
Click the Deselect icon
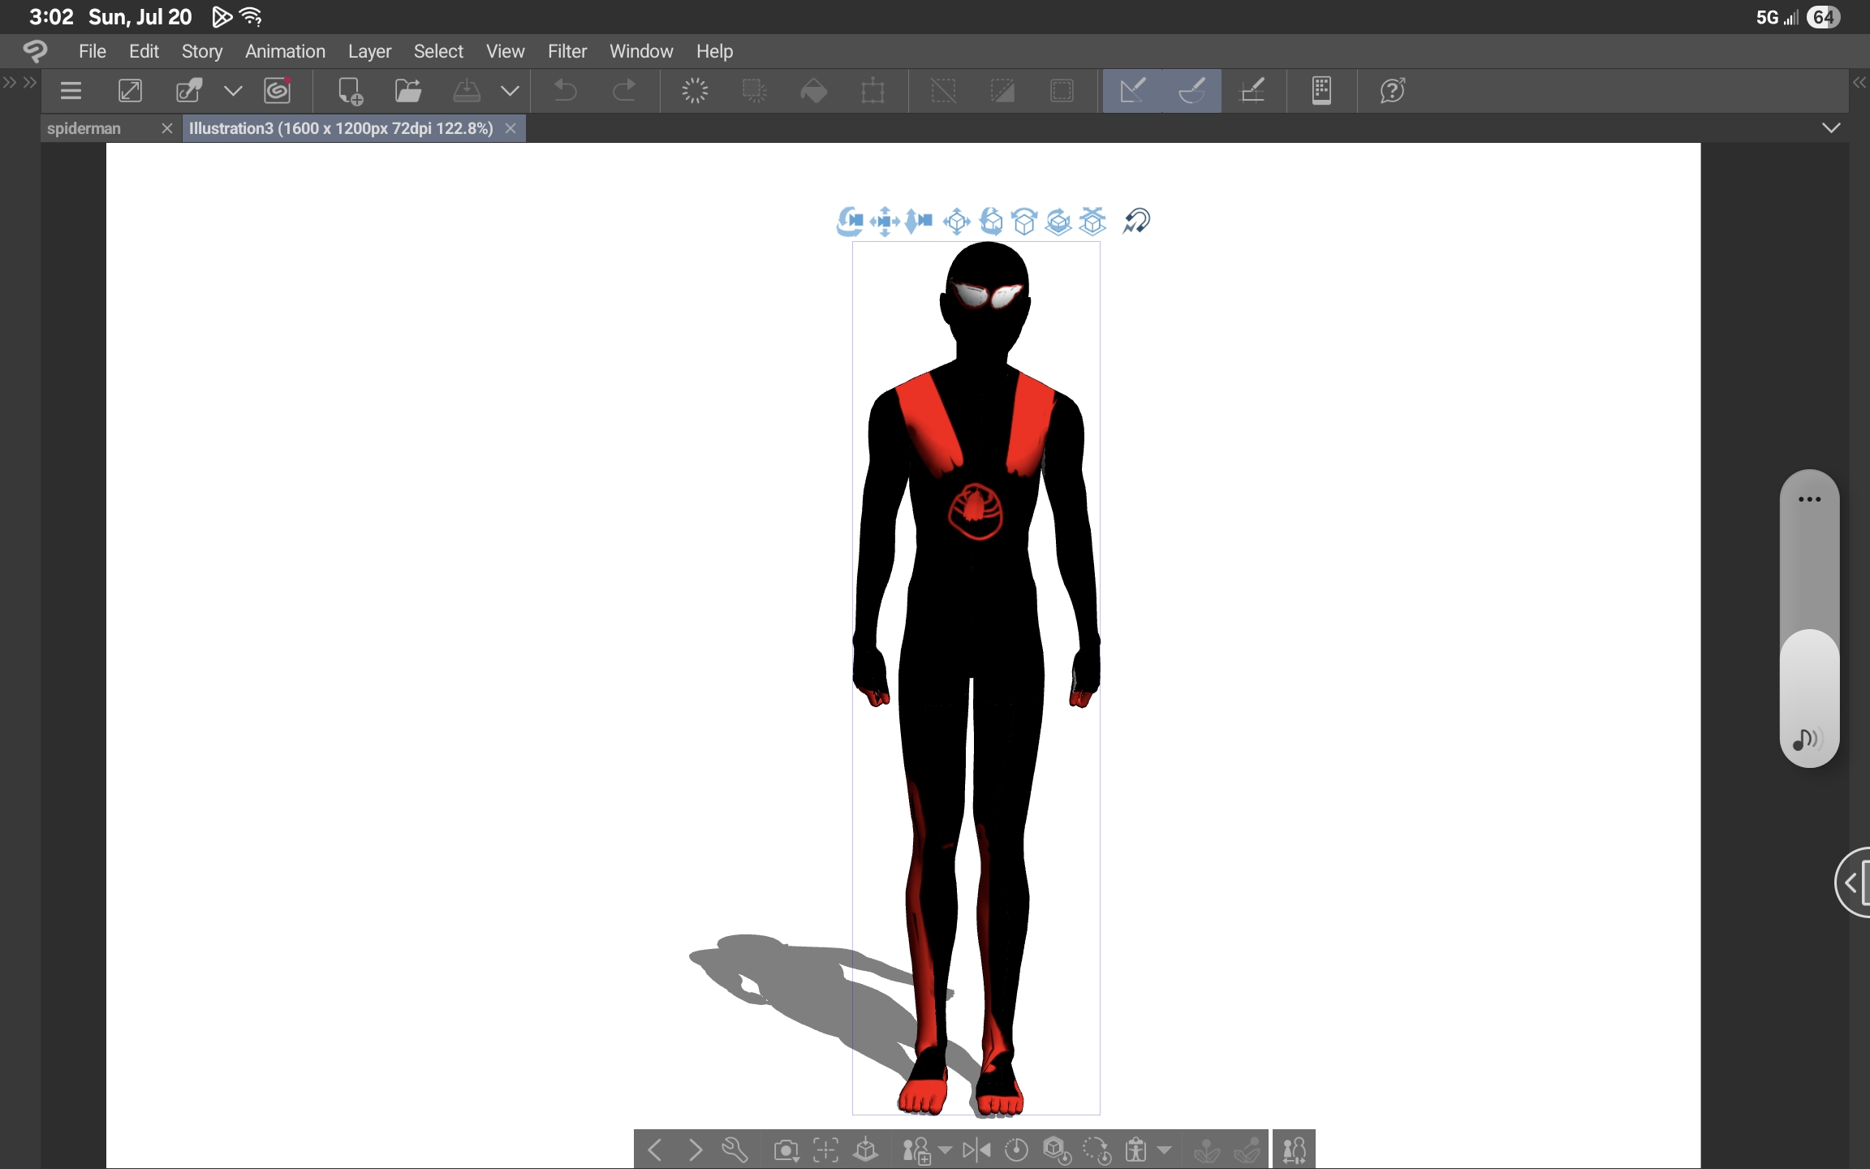[x=943, y=91]
